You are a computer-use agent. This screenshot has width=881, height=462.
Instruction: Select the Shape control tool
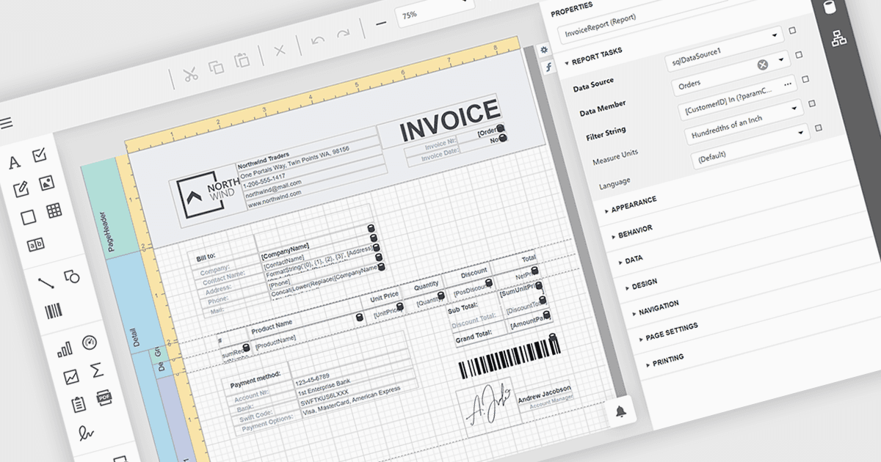(71, 276)
